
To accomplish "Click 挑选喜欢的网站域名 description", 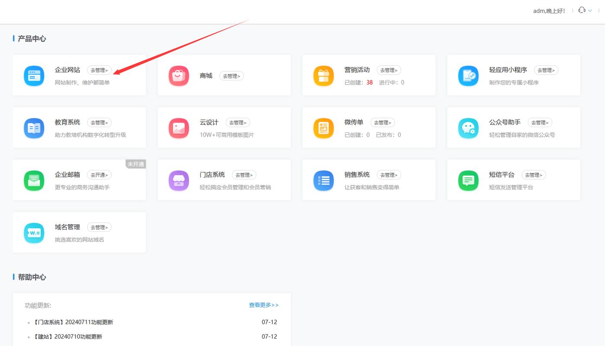I will (x=80, y=239).
